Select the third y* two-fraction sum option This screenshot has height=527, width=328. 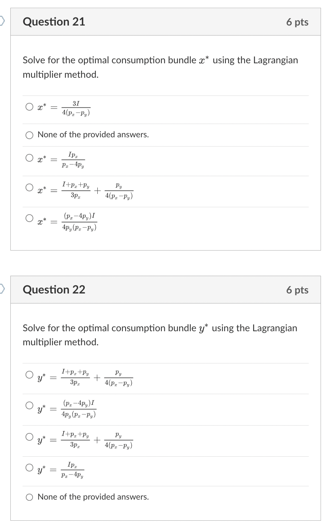29,436
